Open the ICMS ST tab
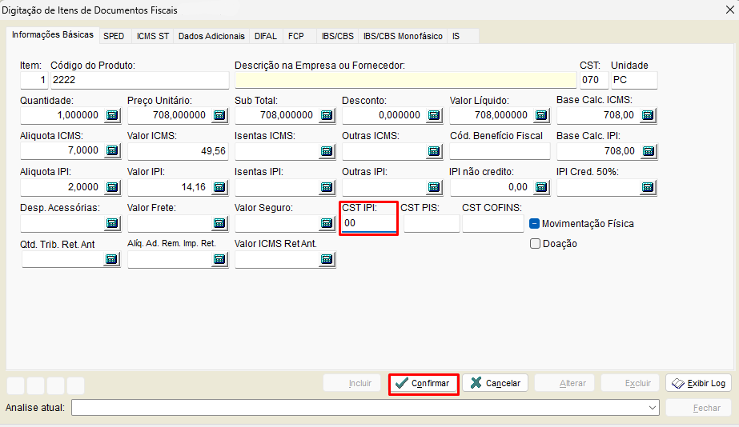 pyautogui.click(x=152, y=36)
